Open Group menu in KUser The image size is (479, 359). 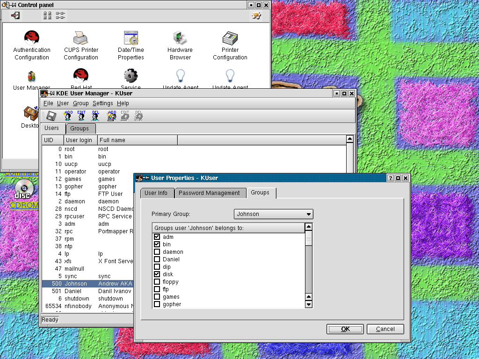(80, 103)
